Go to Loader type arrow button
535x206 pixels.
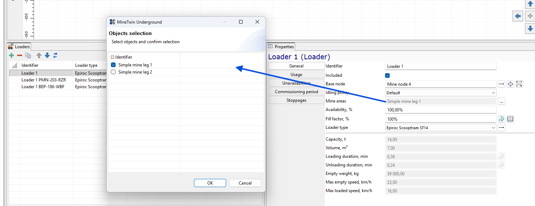coord(501,127)
